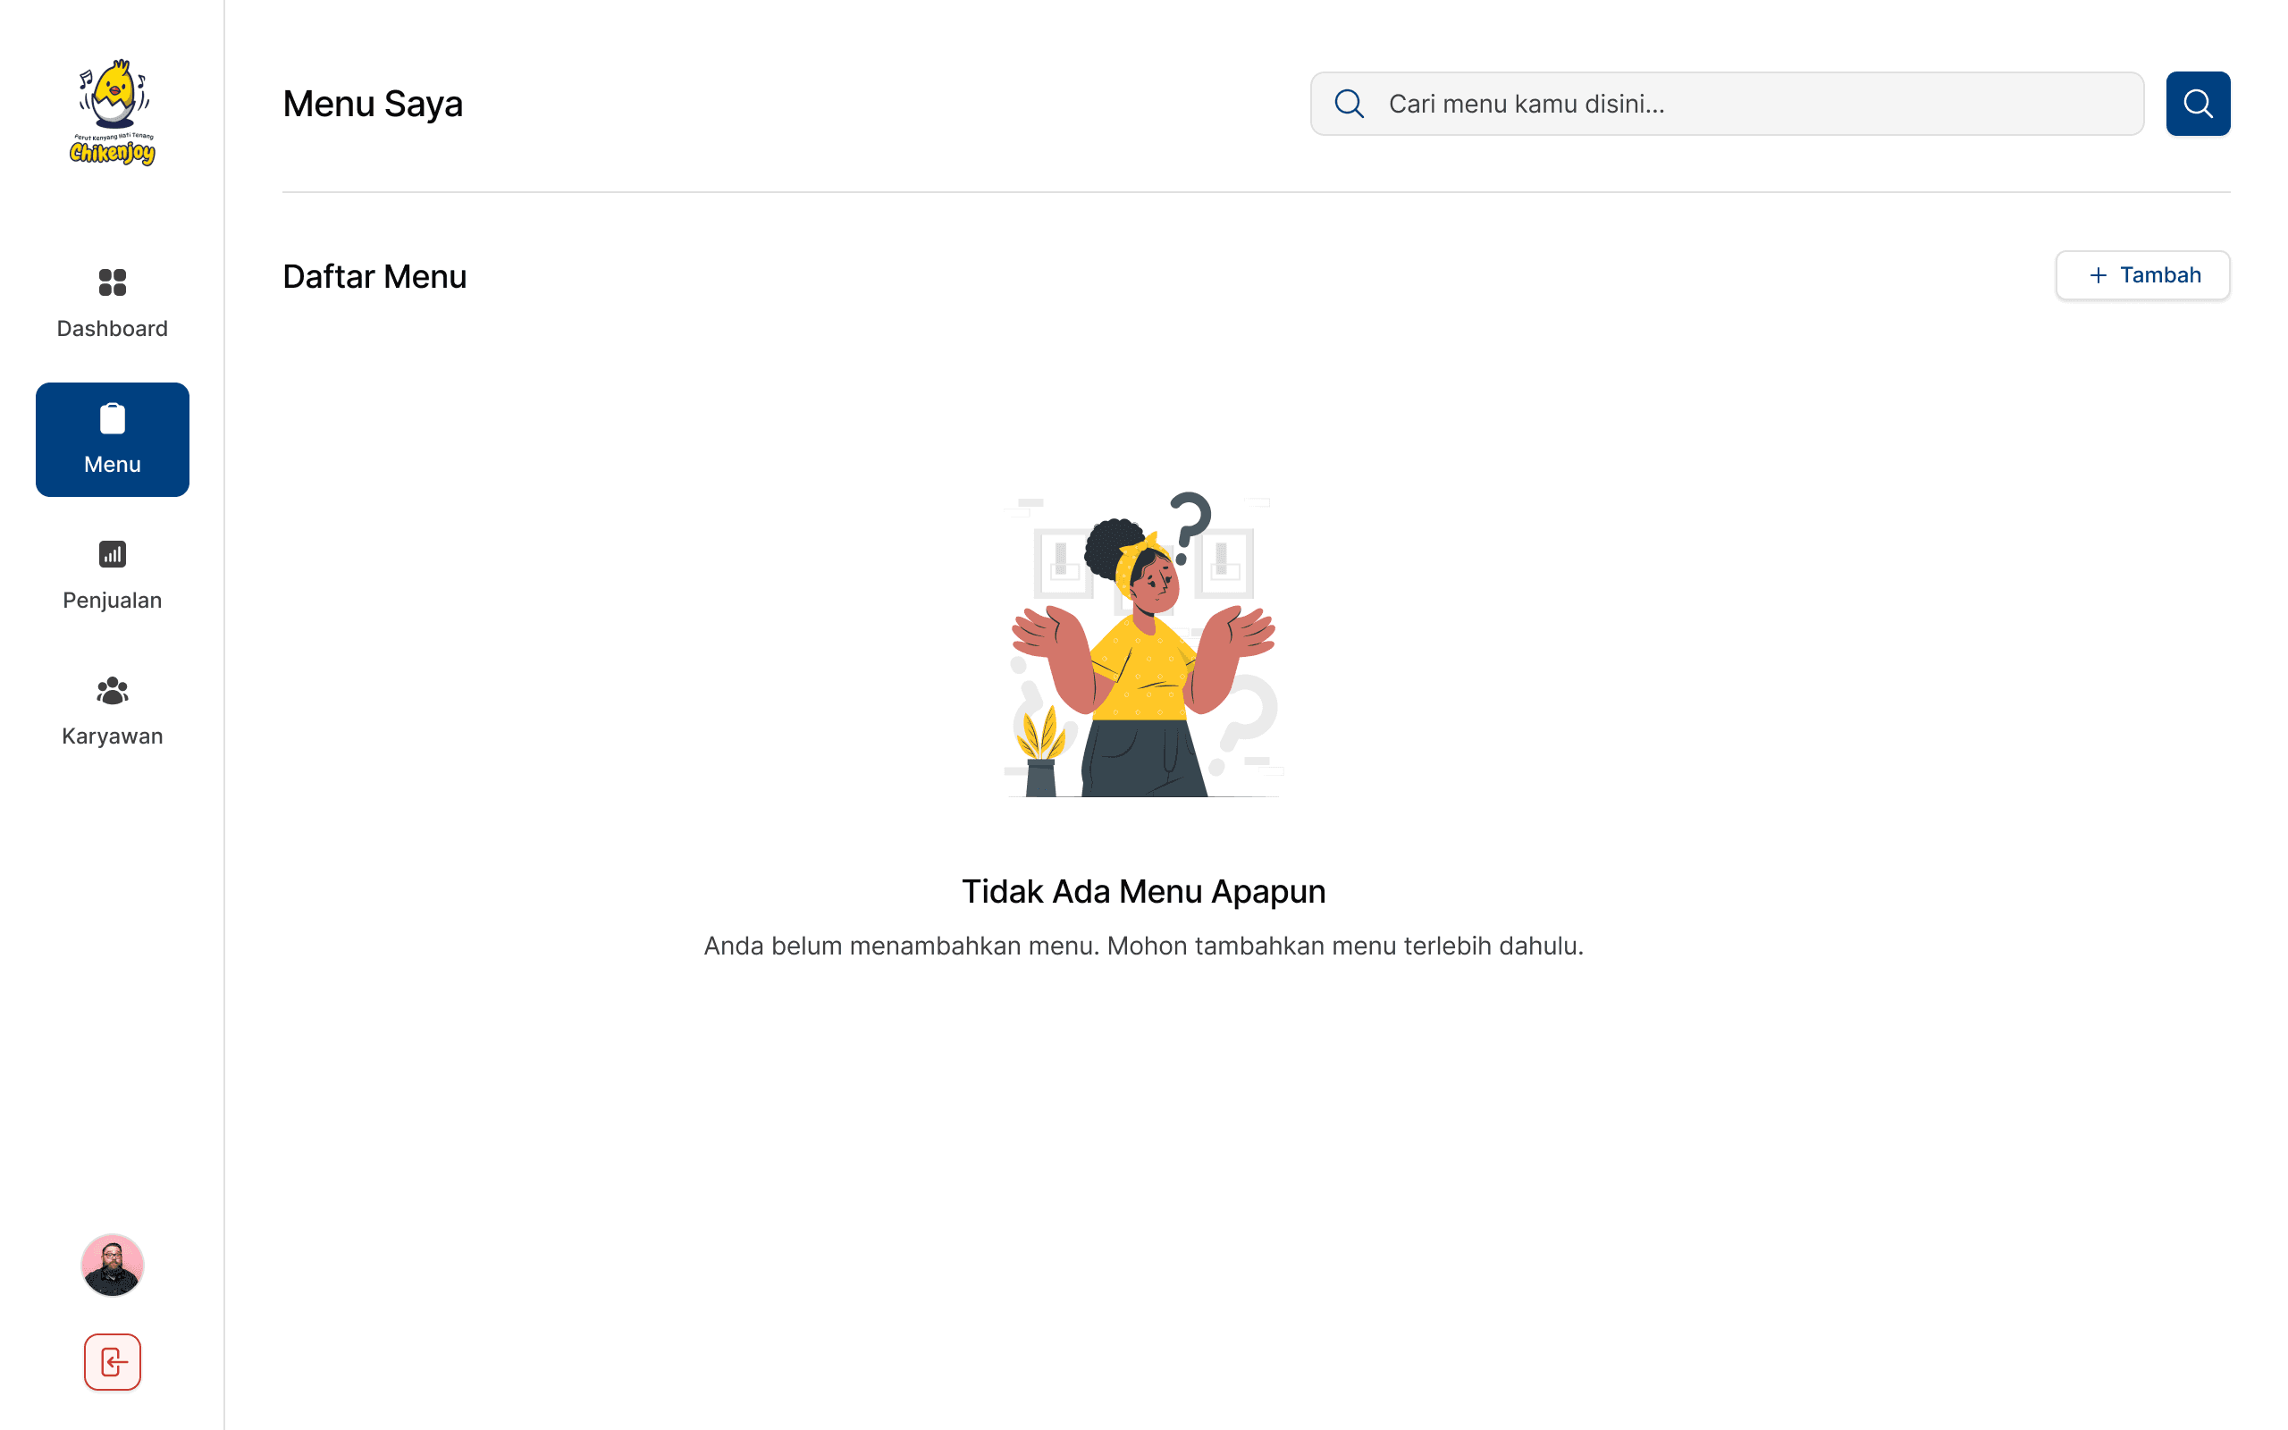The height and width of the screenshot is (1430, 2288).
Task: Click the red logout icon
Action: (x=113, y=1362)
